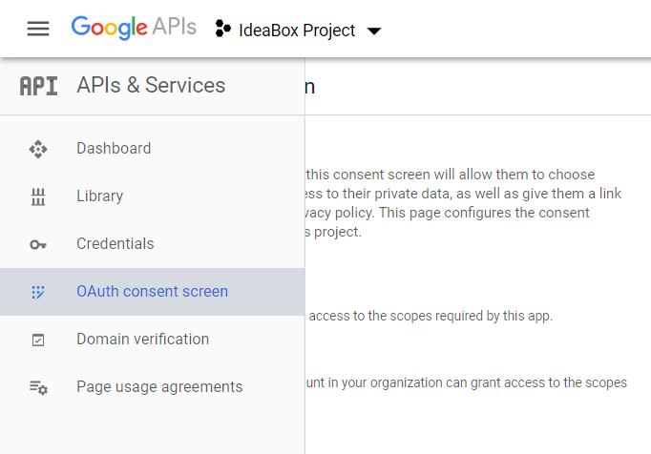The height and width of the screenshot is (454, 651).
Task: Open Page usage agreements
Action: (x=159, y=387)
